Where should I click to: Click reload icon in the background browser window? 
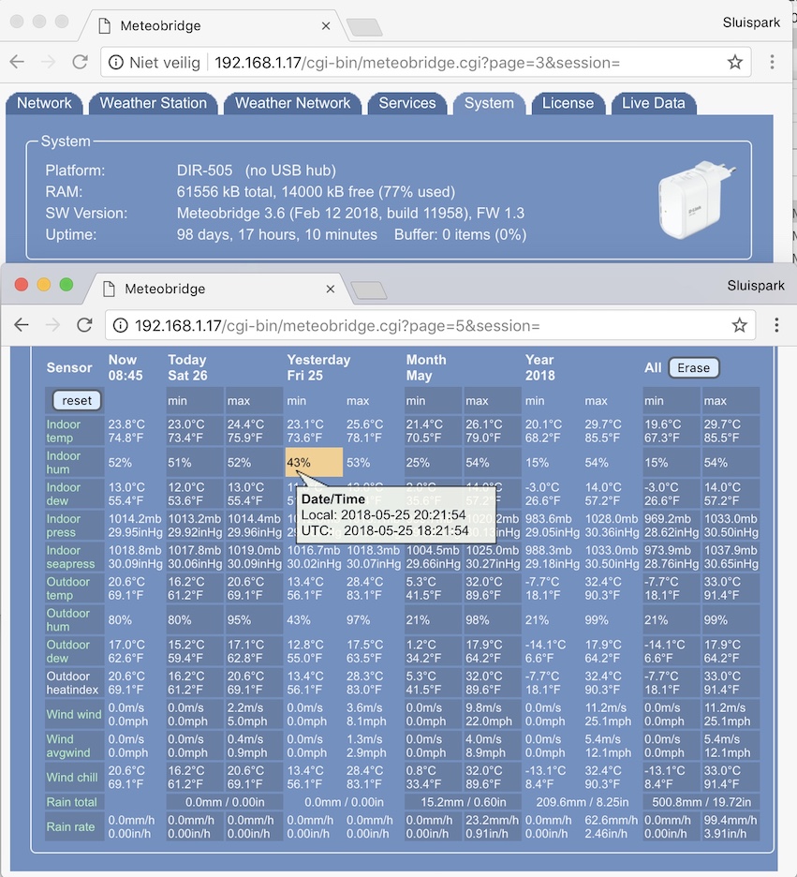pos(80,63)
